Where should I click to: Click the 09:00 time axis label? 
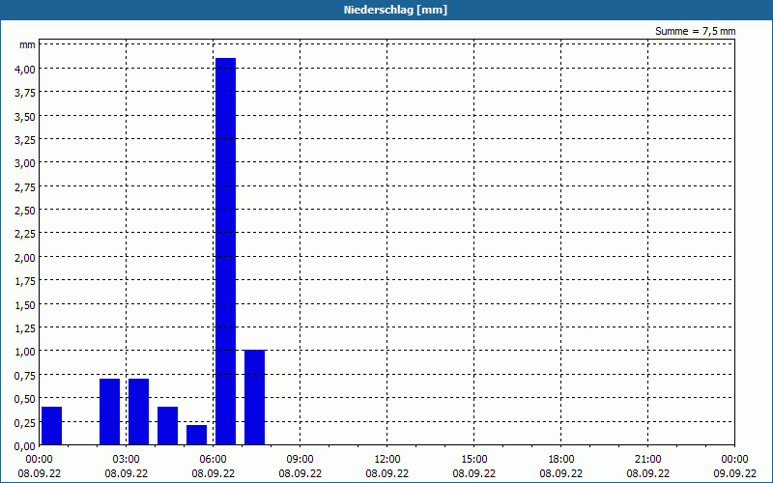click(300, 460)
